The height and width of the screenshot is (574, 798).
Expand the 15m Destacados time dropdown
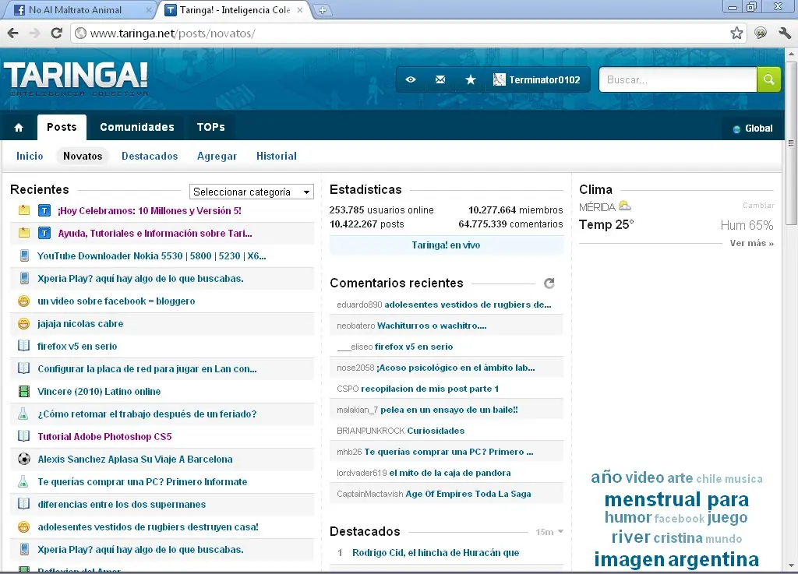[549, 532]
